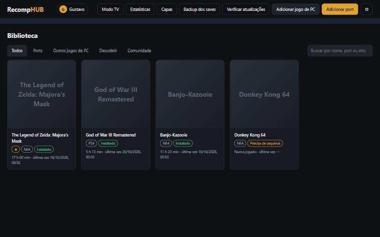Open the Capas button
The height and width of the screenshot is (237, 380).
click(167, 9)
